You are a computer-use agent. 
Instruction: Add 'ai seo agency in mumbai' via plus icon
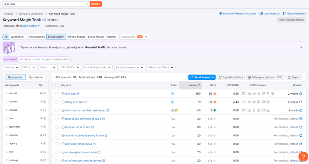[x=63, y=152]
